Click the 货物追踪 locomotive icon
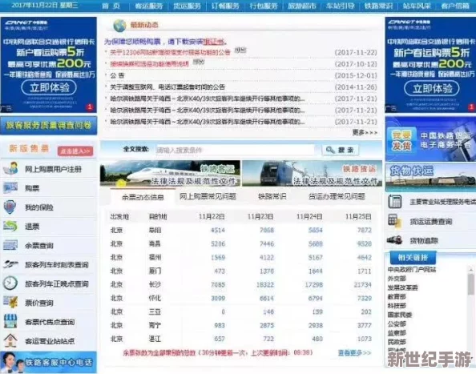 [x=394, y=240]
